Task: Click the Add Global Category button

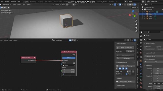Action: click(x=125, y=81)
